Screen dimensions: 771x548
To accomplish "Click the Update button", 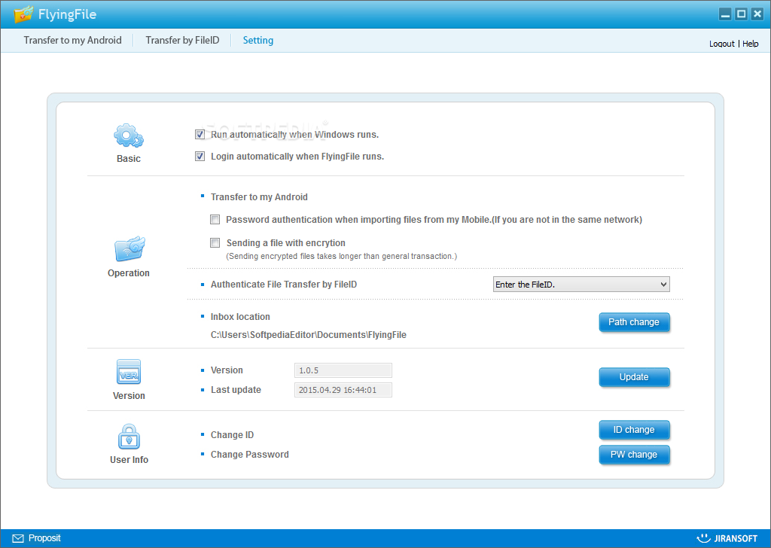I will (x=634, y=377).
